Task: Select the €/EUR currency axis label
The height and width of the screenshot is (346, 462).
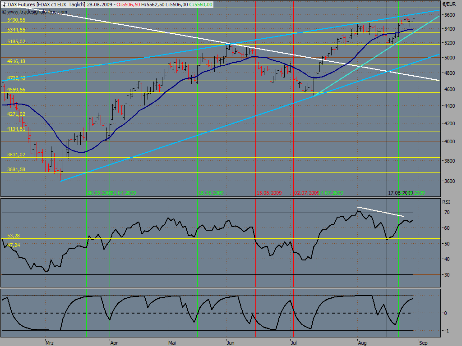Action: click(x=449, y=4)
